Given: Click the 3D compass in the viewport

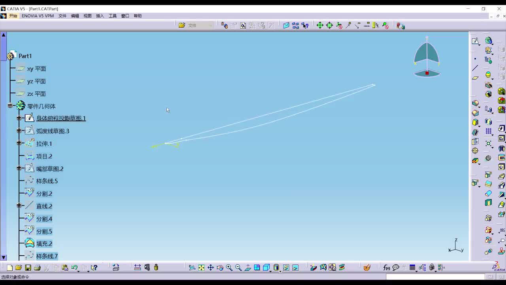Looking at the screenshot, I should (x=427, y=57).
